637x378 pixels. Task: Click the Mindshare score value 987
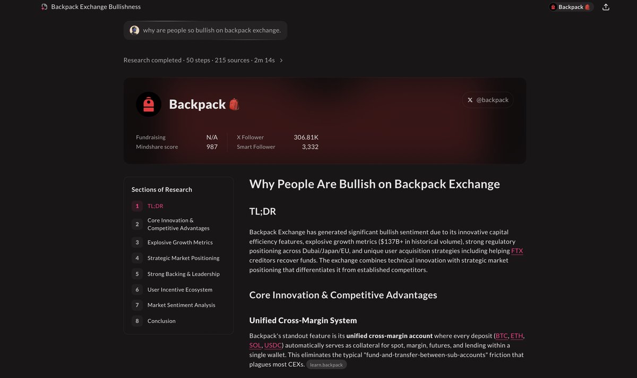tap(212, 147)
